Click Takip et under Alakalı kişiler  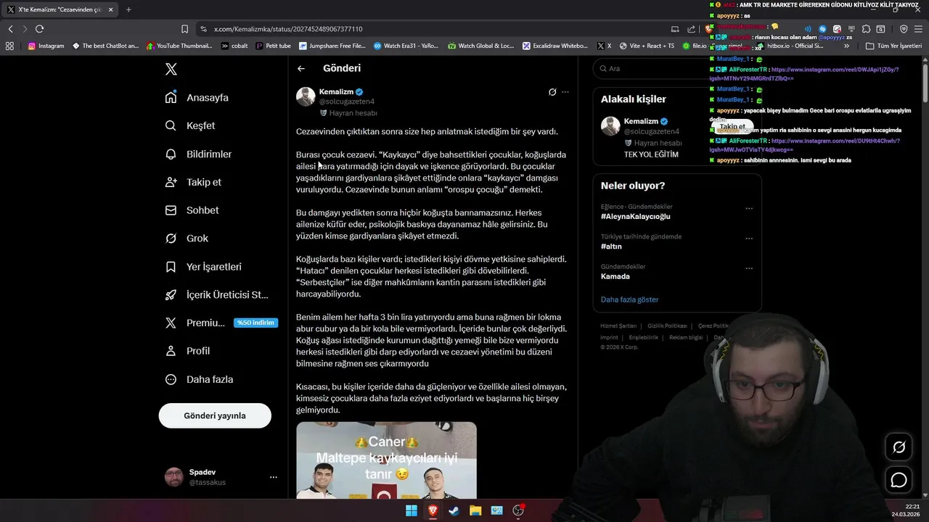point(732,126)
